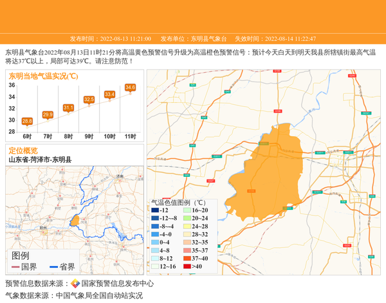Click the 28.8 temperature marker at 6时

coord(27,121)
